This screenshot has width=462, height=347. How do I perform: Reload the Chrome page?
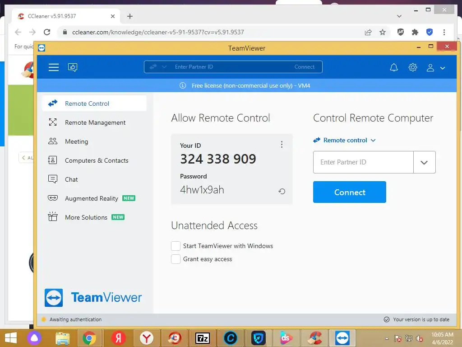pyautogui.click(x=47, y=32)
